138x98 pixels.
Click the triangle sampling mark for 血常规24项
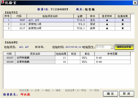point(107,28)
